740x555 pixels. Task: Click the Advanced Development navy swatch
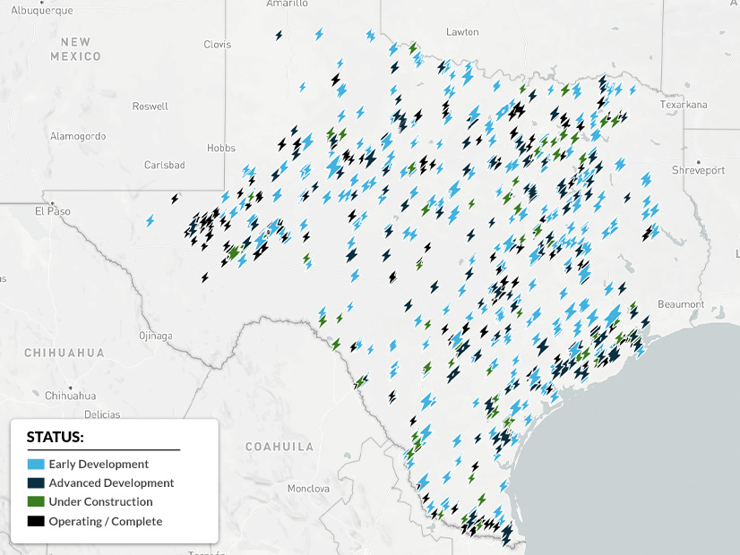point(36,483)
